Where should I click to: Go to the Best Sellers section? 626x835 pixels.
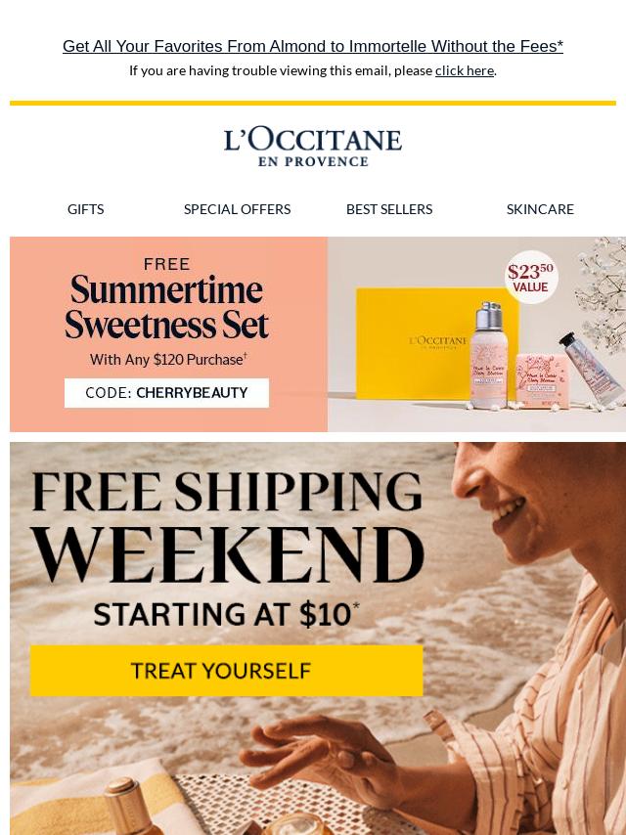tap(389, 209)
